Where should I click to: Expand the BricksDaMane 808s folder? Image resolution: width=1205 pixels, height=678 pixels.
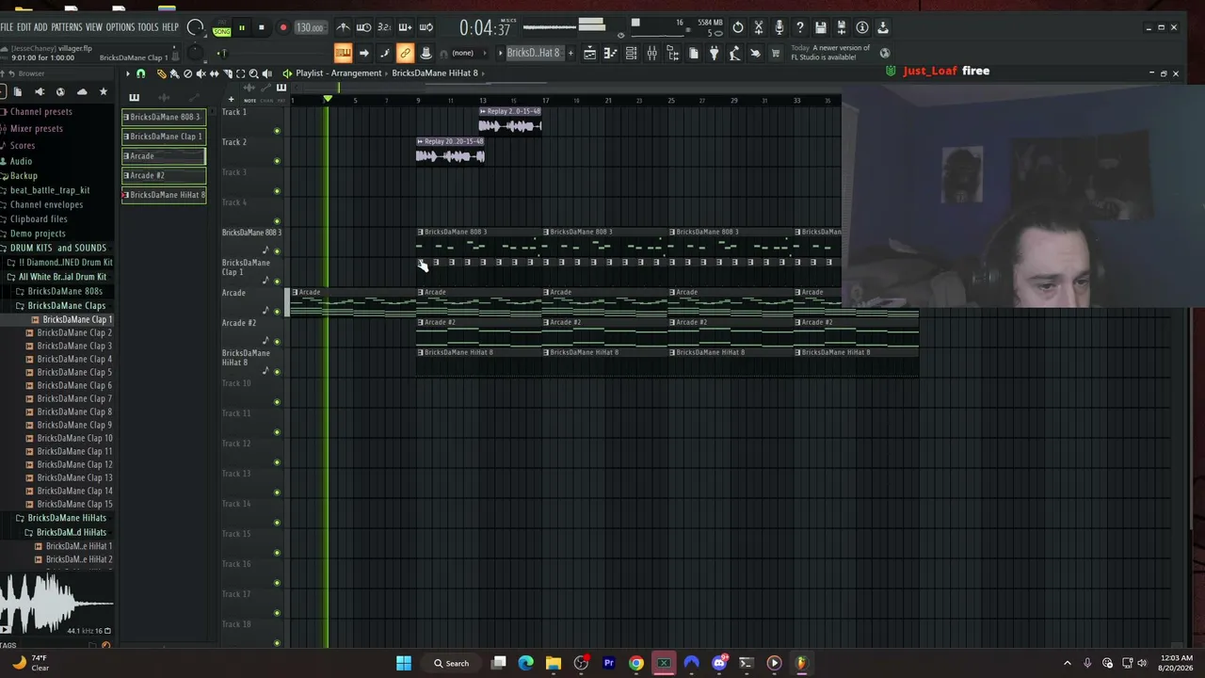[x=65, y=292]
